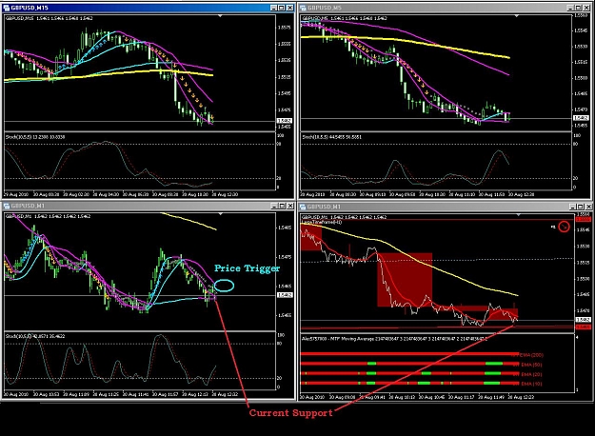This screenshot has height=436, width=595.
Task: Click the bottom-right GBPUSD,M1 window title icon
Action: [x=303, y=207]
